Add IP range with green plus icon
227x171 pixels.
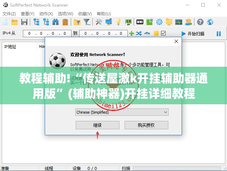pos(132,33)
